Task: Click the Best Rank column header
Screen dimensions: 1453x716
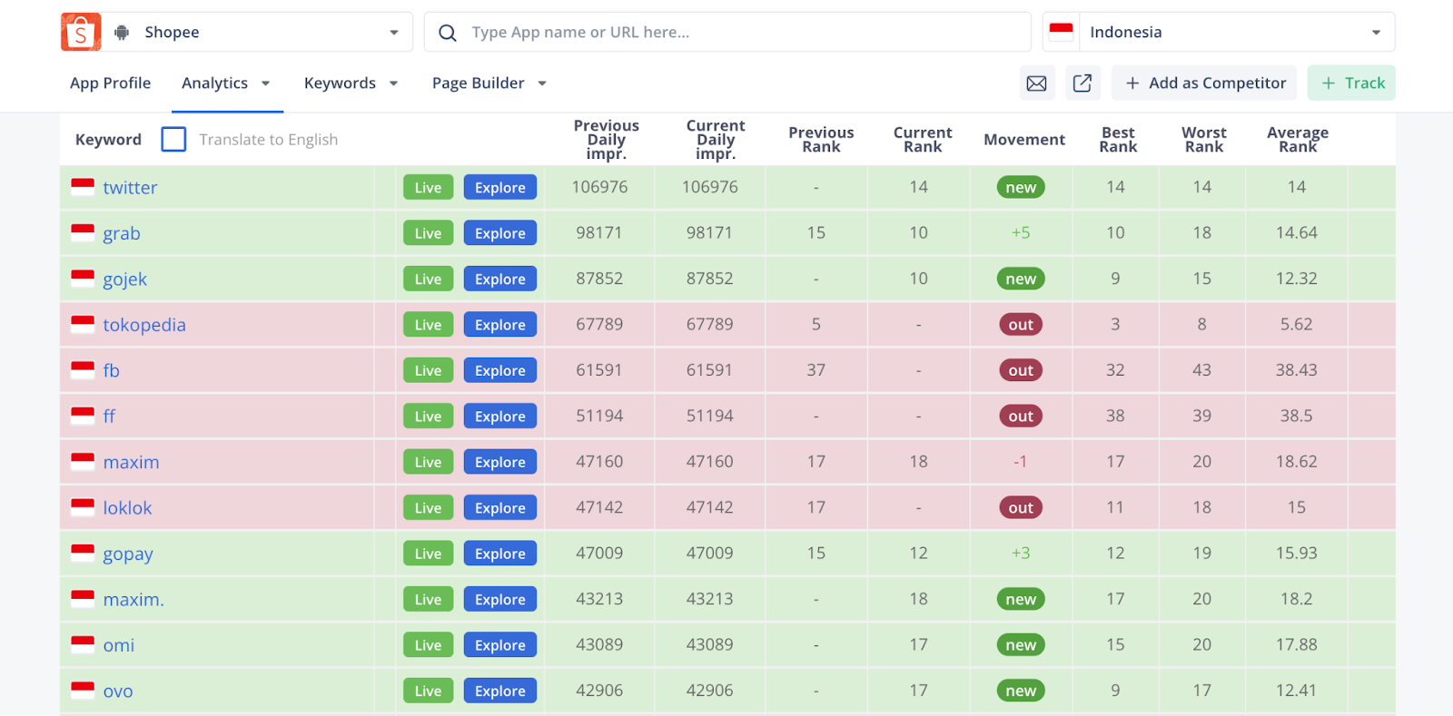Action: pyautogui.click(x=1118, y=140)
